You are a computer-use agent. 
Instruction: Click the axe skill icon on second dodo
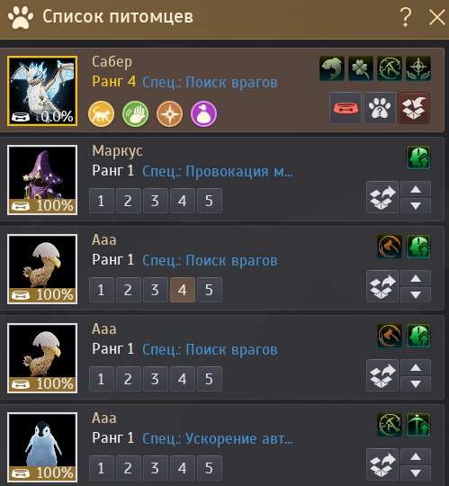[x=390, y=336]
